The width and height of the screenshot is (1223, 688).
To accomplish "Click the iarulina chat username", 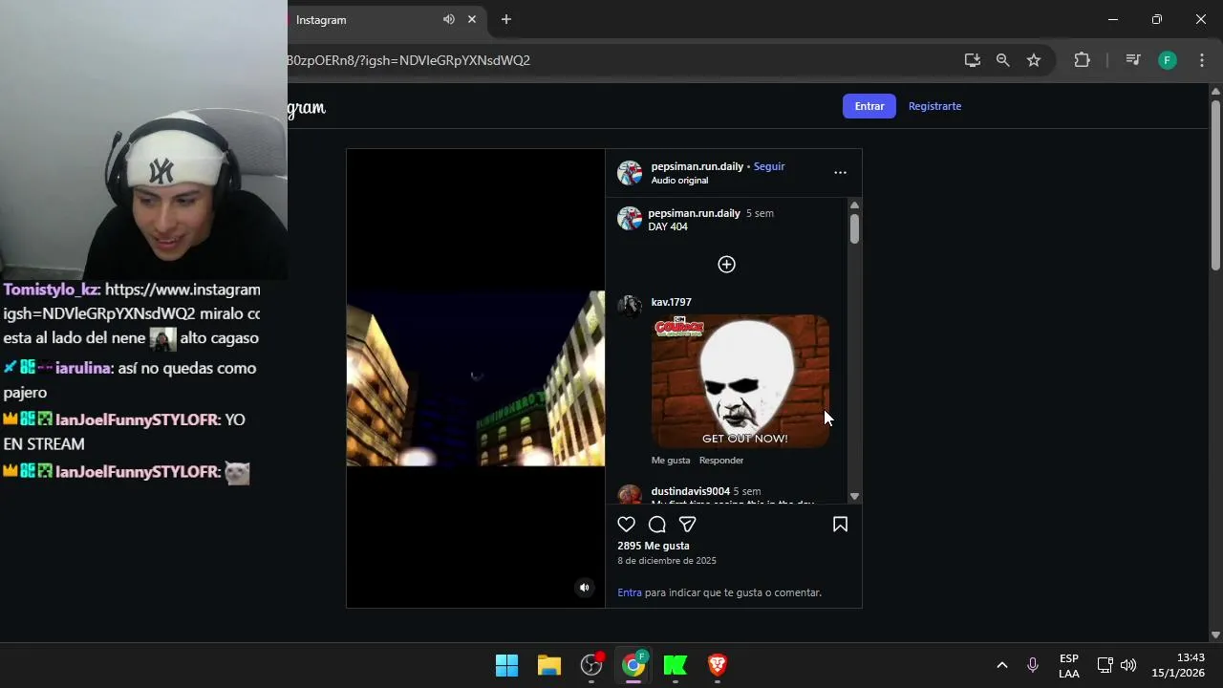I will pos(84,368).
